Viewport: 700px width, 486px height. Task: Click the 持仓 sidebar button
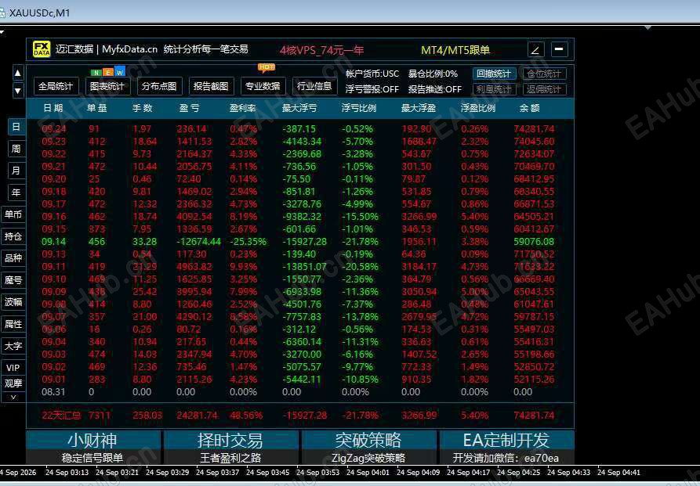point(13,236)
